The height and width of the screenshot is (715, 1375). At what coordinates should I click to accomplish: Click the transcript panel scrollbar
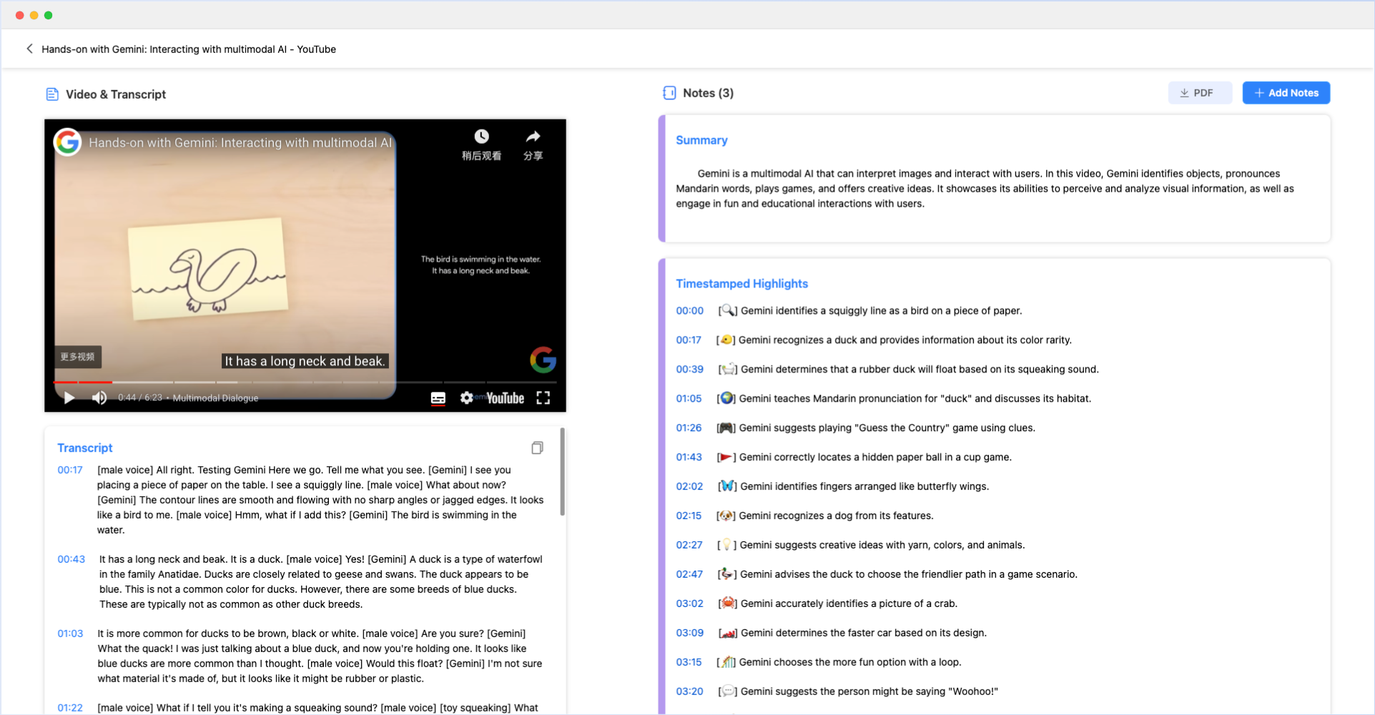(562, 472)
